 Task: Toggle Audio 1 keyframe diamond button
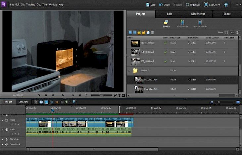pyautogui.click(x=15, y=134)
